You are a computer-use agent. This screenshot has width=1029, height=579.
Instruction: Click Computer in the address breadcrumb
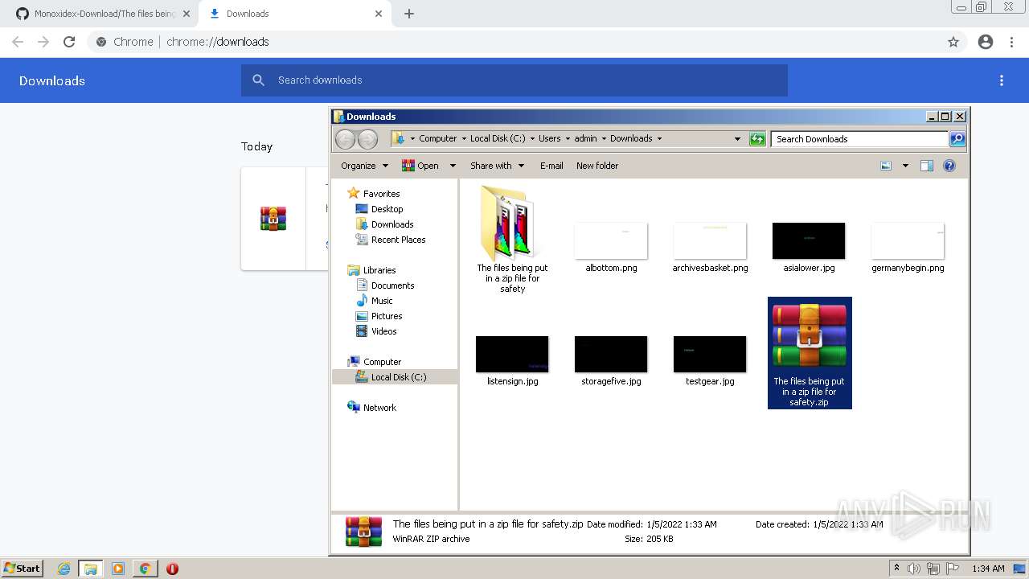(437, 138)
